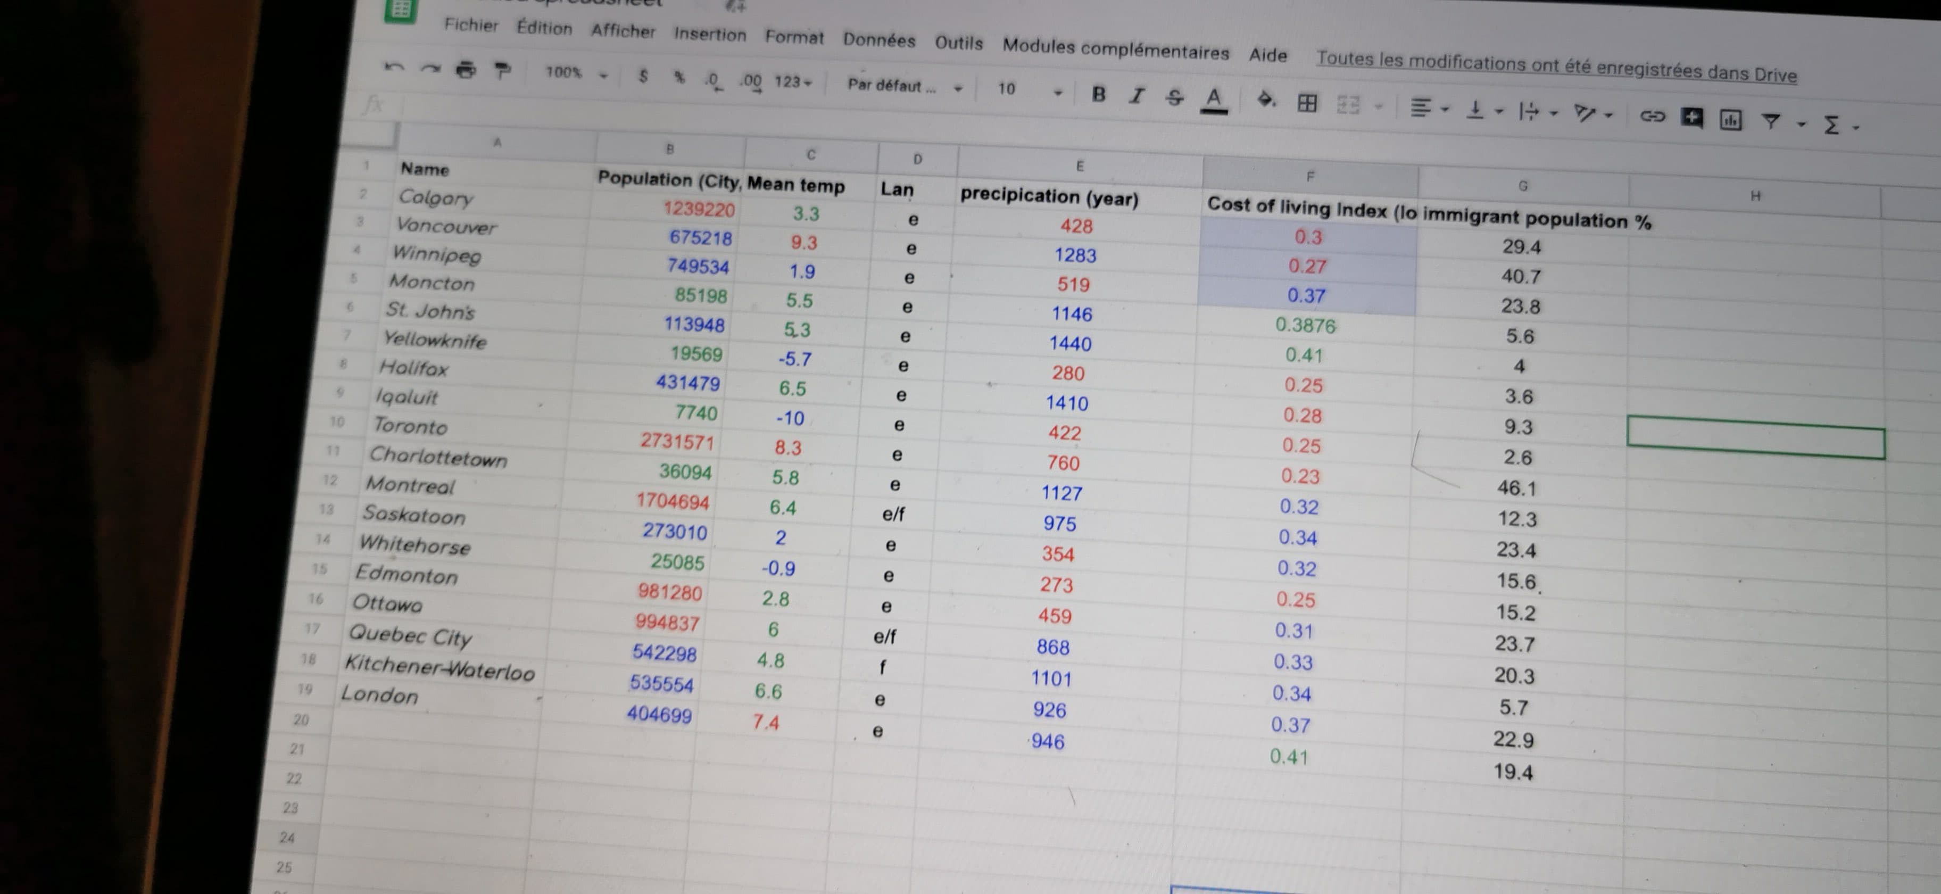
Task: Click the cell borders icon
Action: point(1307,103)
